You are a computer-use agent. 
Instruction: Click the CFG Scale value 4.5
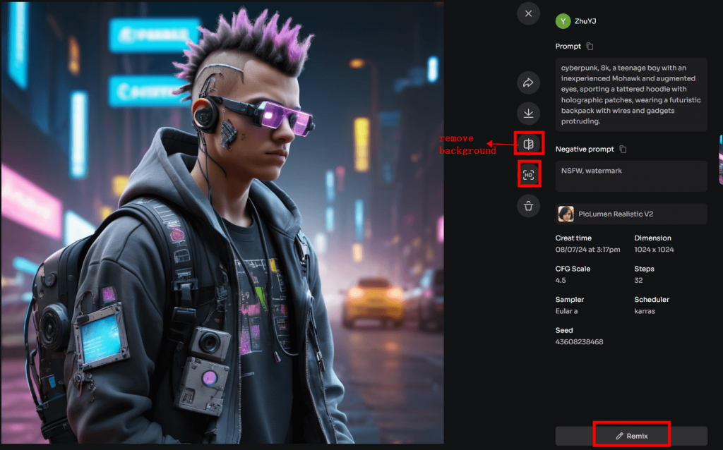pyautogui.click(x=560, y=280)
